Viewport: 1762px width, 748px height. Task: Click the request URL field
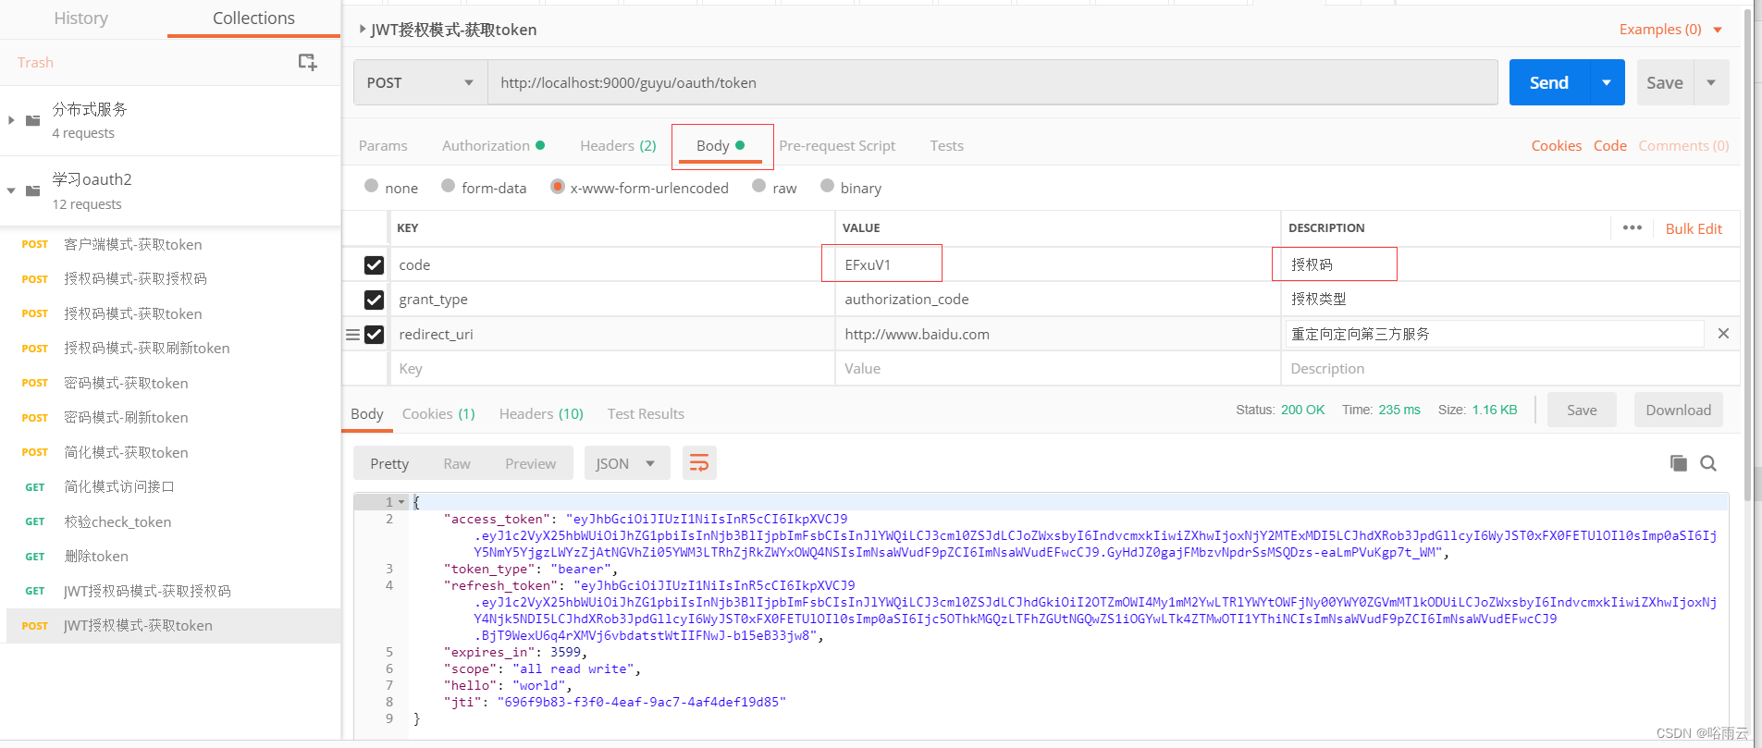[x=992, y=82]
